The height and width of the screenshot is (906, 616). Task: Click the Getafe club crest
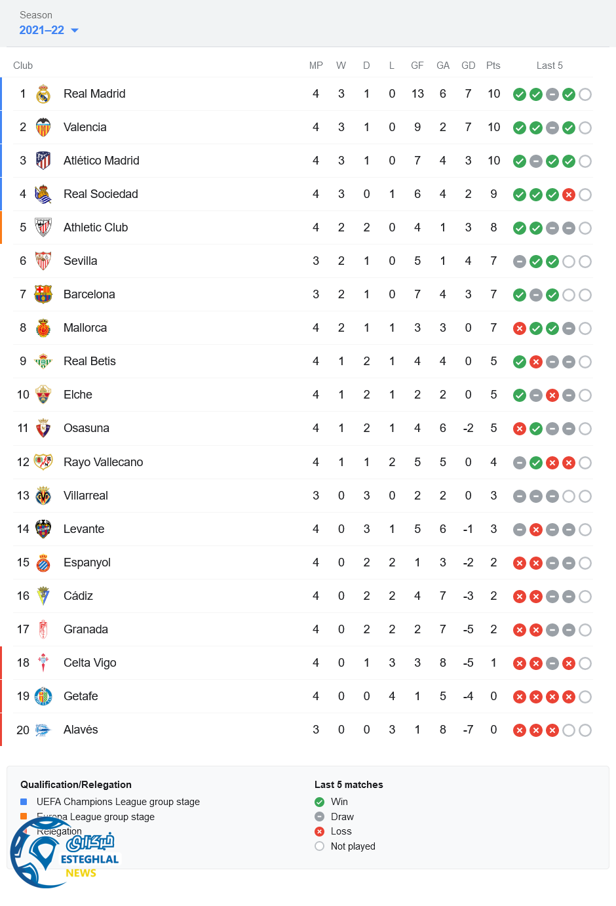point(43,696)
